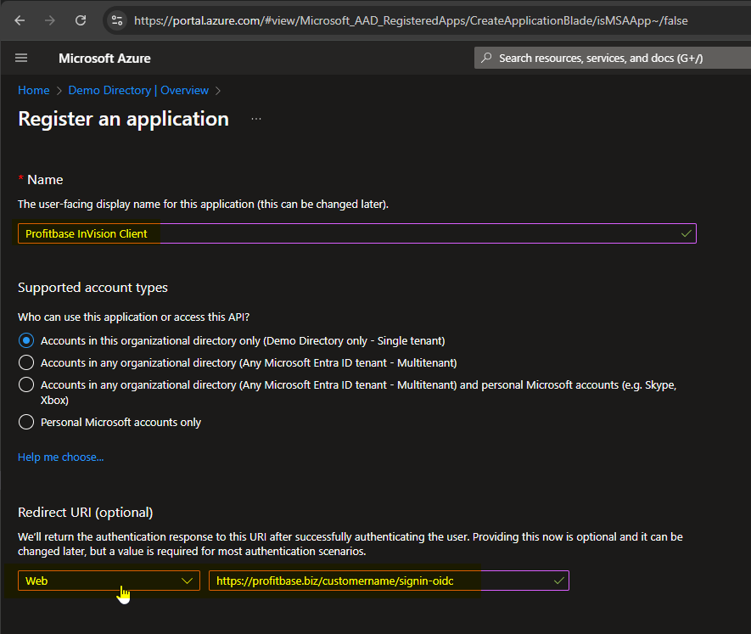Image resolution: width=751 pixels, height=634 pixels.
Task: Select Multitenant and personal Microsoft accounts option
Action: (26, 384)
